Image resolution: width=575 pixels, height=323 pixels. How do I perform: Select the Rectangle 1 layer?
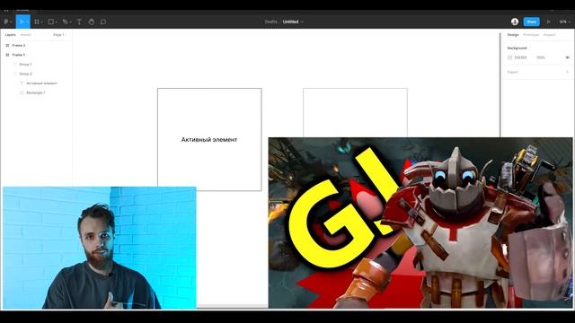(36, 93)
